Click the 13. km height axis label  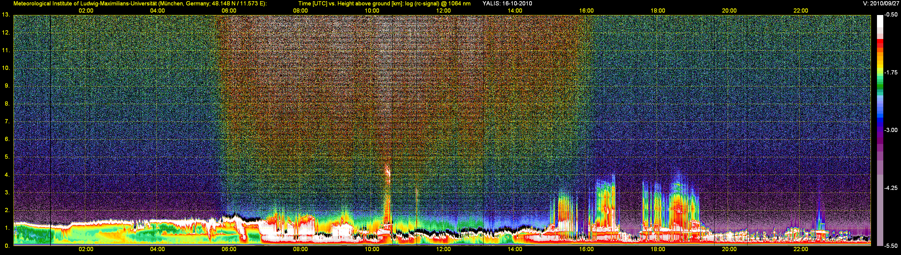coord(6,15)
